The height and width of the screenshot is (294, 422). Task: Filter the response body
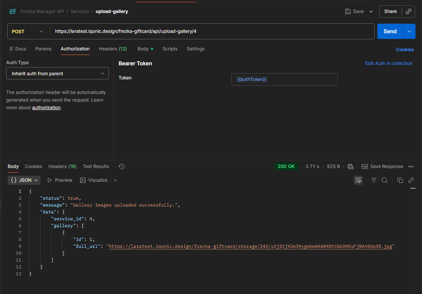pos(374,180)
